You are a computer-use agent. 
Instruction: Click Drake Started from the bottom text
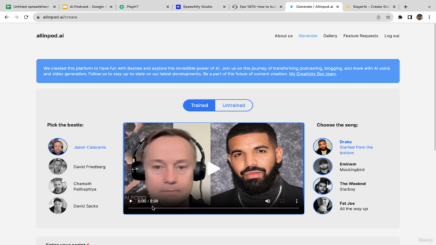point(356,147)
